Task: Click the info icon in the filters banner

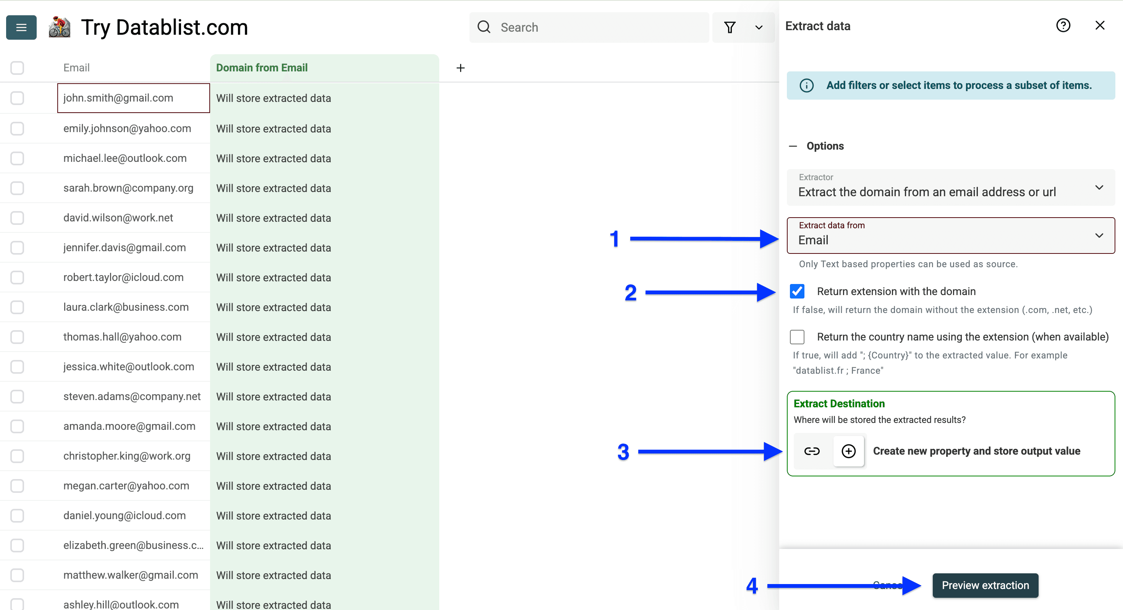Action: (x=806, y=86)
